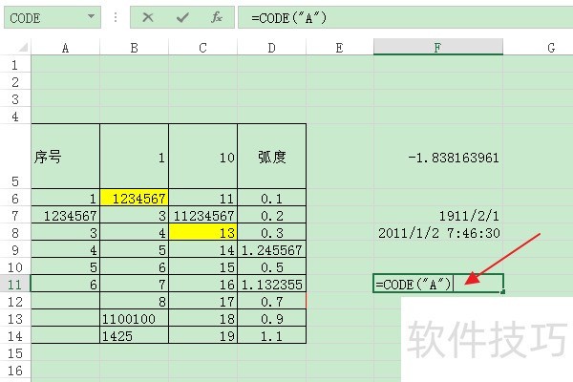Select column F header
Screen dimensions: 573x382
437,47
